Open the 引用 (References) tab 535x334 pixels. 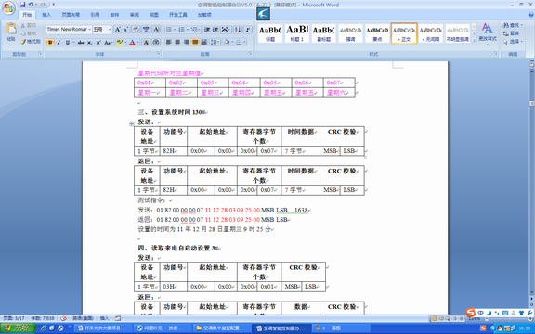click(x=95, y=15)
